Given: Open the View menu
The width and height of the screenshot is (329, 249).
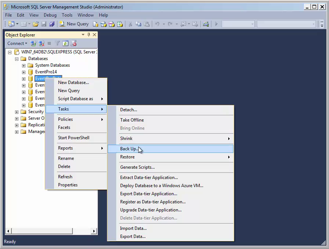Looking at the screenshot, I should click(x=34, y=15).
